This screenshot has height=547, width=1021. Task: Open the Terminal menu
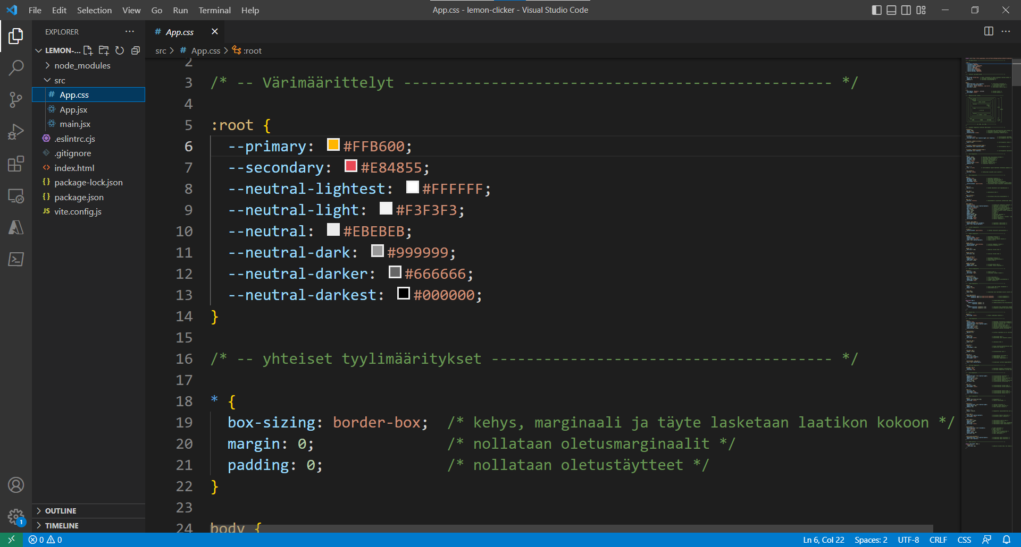coord(214,10)
